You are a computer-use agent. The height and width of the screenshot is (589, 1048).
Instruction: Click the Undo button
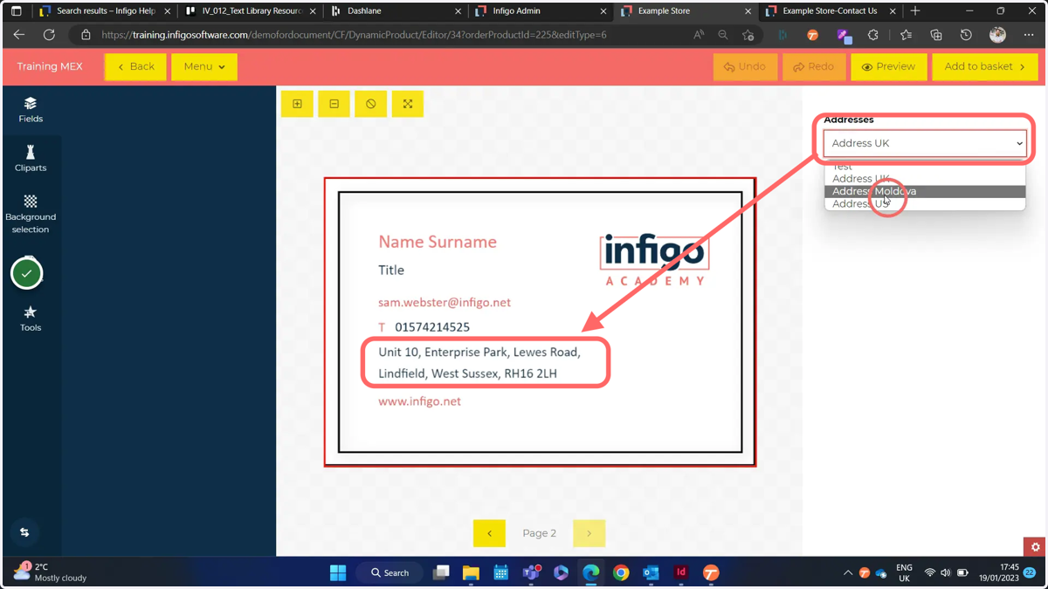click(x=745, y=66)
